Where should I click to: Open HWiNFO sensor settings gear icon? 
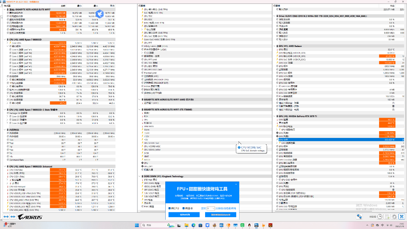click(x=394, y=217)
